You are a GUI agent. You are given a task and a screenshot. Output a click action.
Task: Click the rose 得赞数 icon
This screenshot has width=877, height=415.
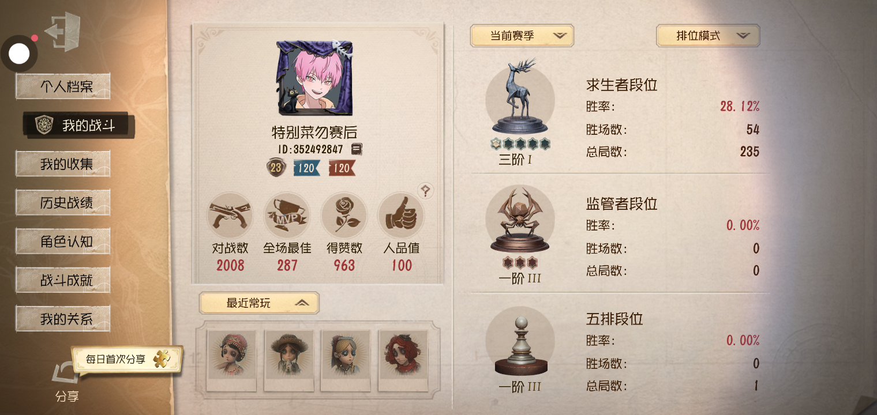point(344,216)
